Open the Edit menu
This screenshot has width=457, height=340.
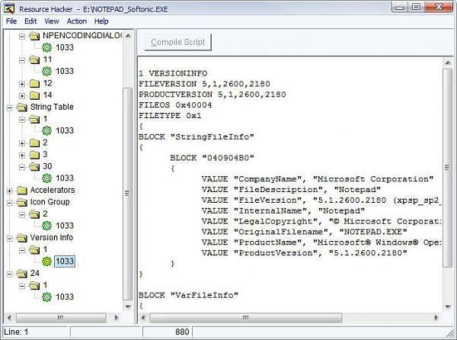click(x=30, y=21)
